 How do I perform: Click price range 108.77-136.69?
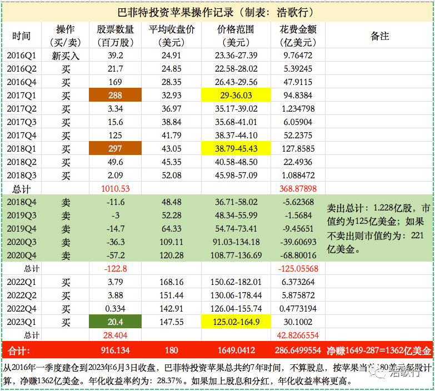(236, 255)
